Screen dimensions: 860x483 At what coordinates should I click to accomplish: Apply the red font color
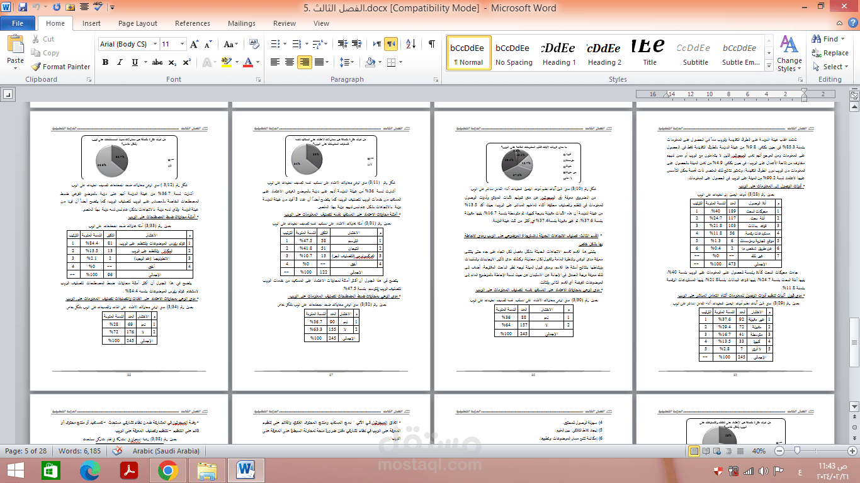pyautogui.click(x=248, y=62)
